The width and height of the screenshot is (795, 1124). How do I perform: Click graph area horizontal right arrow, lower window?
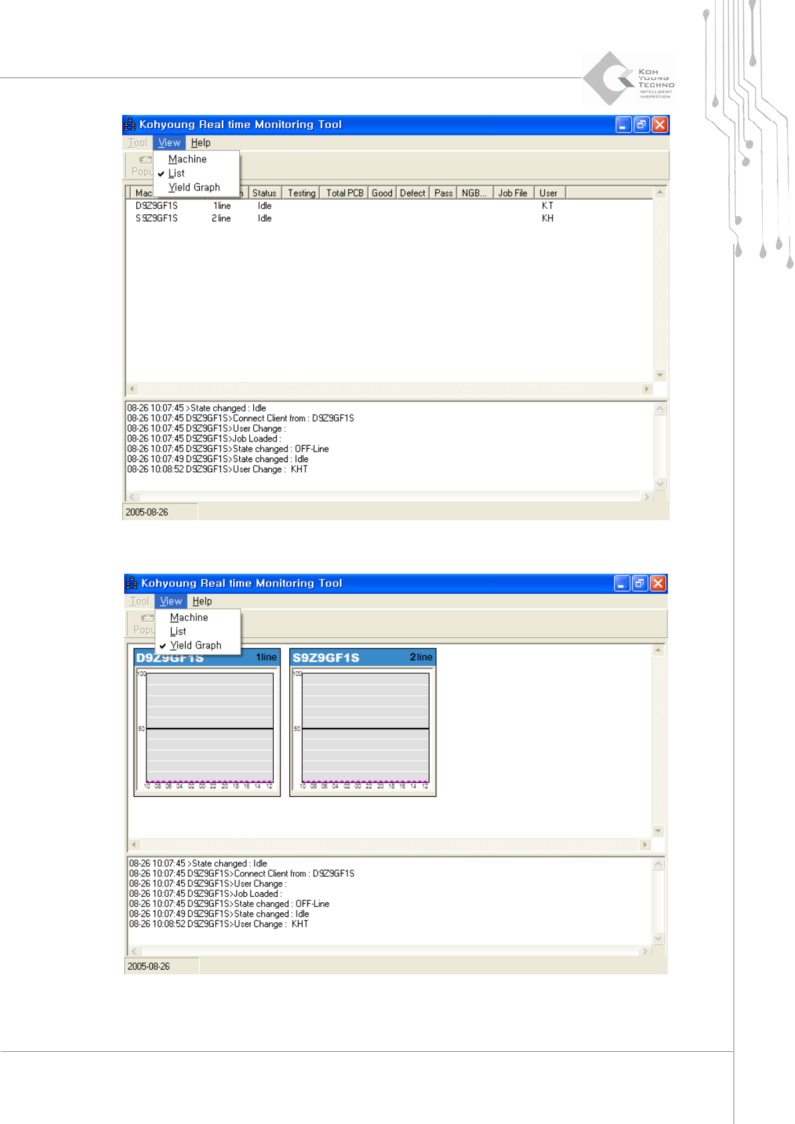pyautogui.click(x=645, y=845)
